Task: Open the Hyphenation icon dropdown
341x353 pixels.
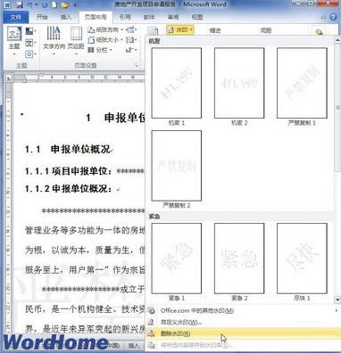Action: pyautogui.click(x=131, y=50)
